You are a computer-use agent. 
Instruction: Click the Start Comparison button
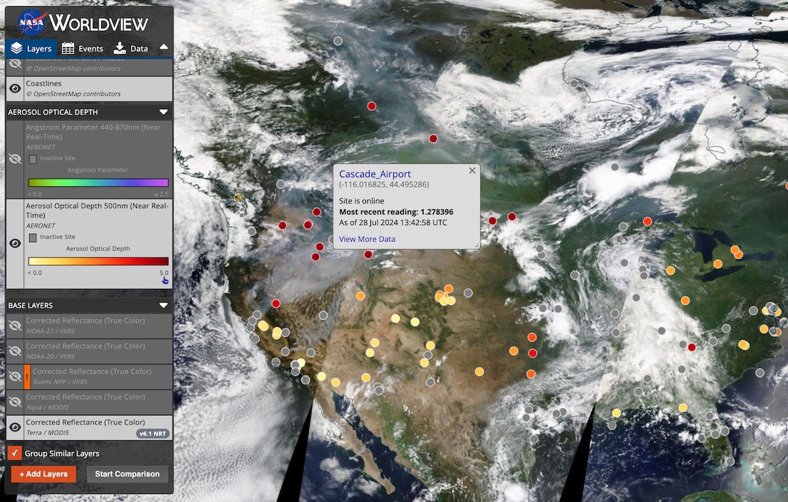coord(127,474)
